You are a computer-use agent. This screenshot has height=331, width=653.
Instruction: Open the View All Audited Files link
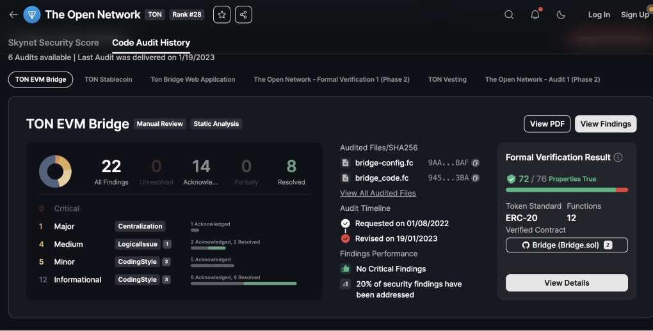pos(378,193)
